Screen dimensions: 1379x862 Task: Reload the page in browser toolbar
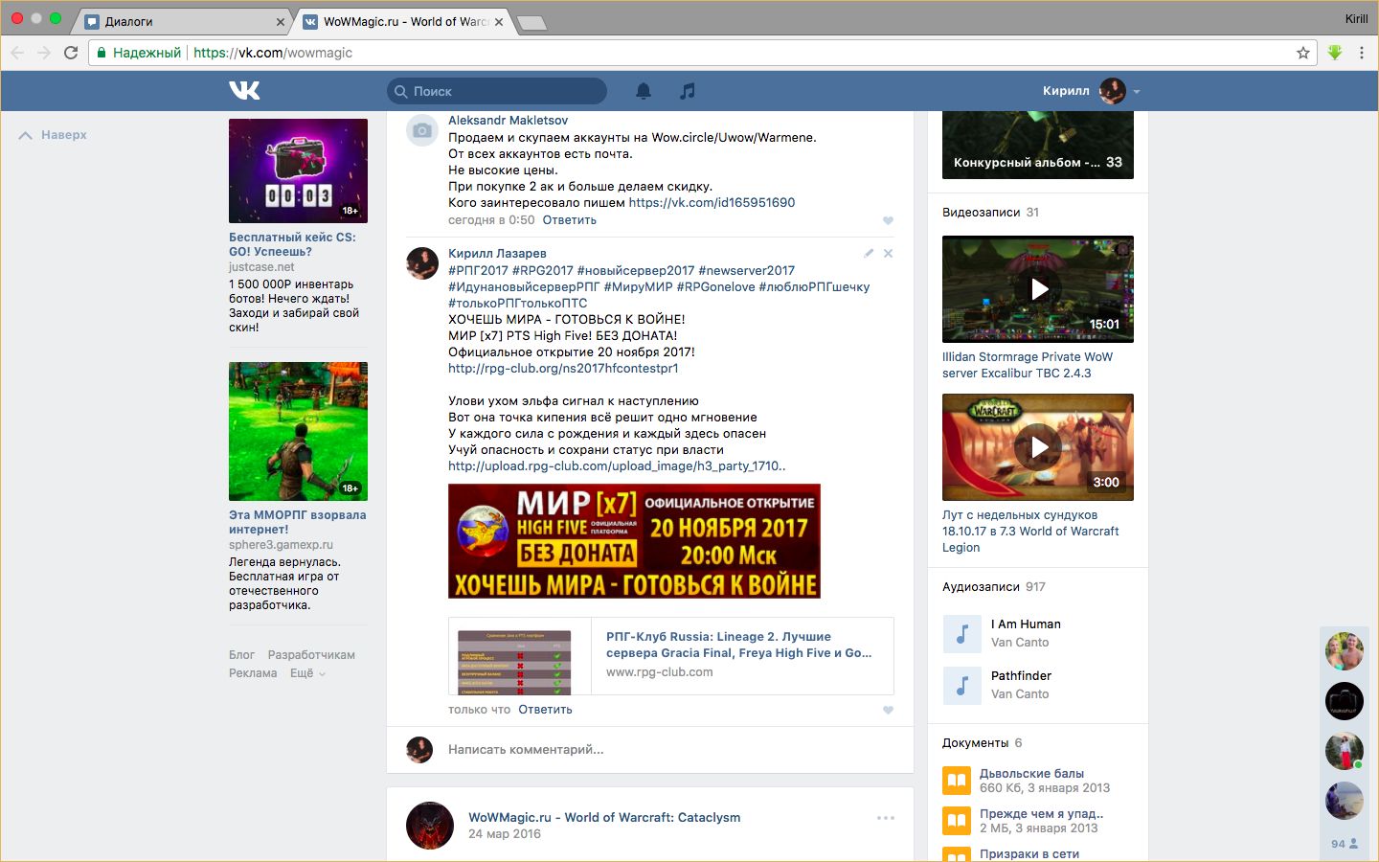coord(71,53)
